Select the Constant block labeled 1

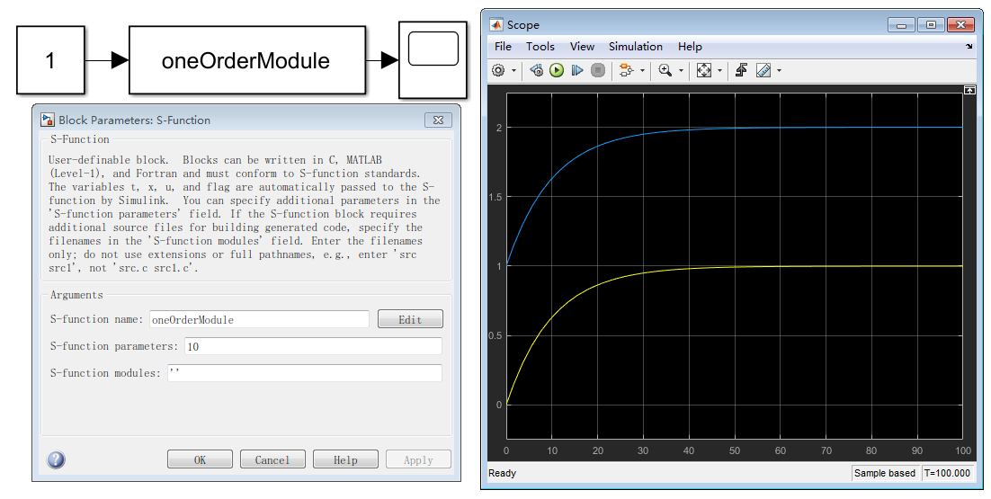[x=50, y=60]
